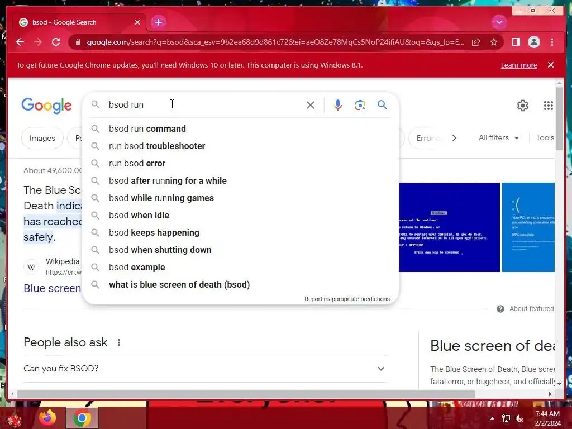Screen dimensions: 572x429
Task: Submit search with blue magnifier icon
Action: click(x=382, y=104)
